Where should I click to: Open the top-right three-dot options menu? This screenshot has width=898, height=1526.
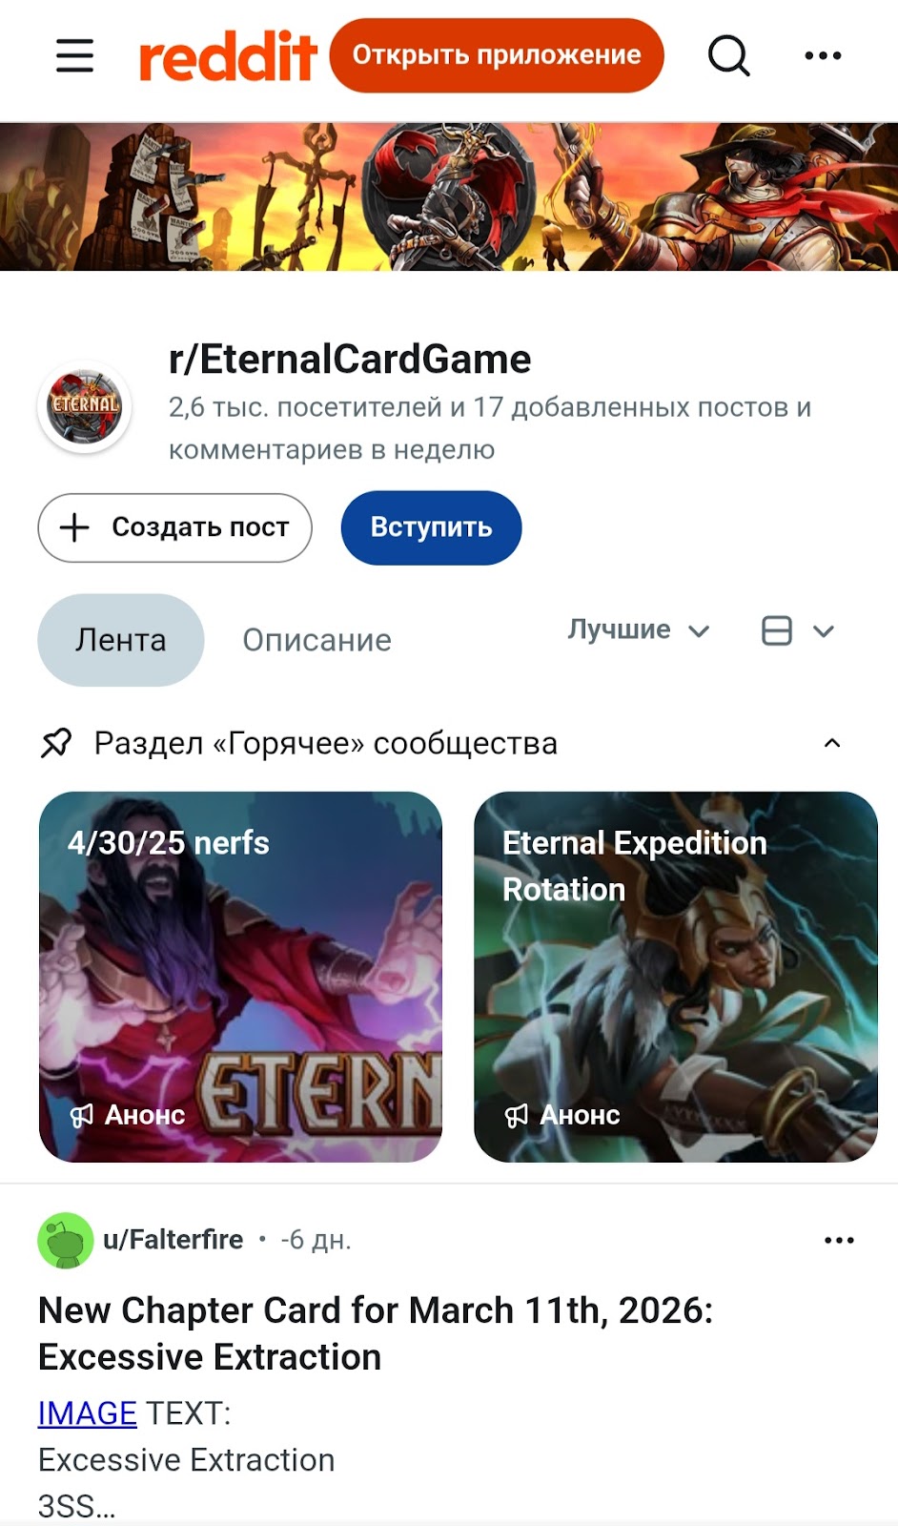click(x=823, y=55)
